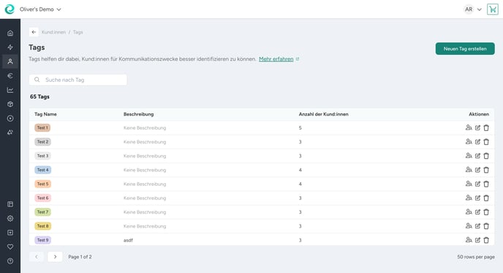Viewport: 503px width, 273px height.
Task: Edit the Test 4 tag
Action: pos(477,170)
